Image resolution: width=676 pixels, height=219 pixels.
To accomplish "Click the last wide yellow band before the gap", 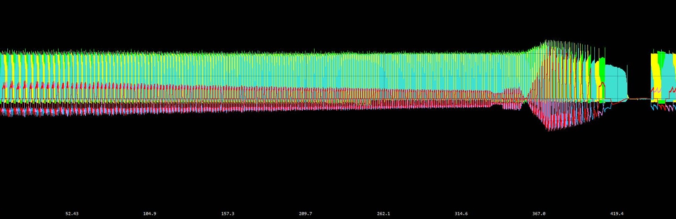I will 597,78.
